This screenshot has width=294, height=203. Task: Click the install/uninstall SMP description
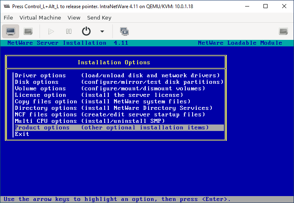[123, 121]
